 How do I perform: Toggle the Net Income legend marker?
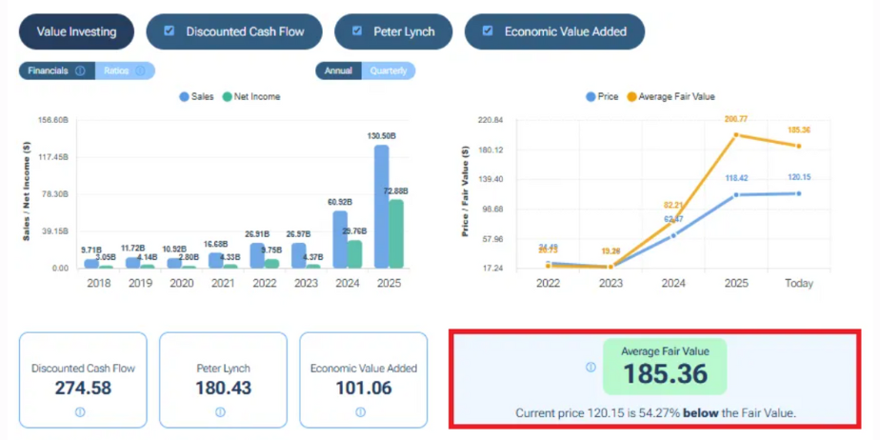[x=228, y=96]
